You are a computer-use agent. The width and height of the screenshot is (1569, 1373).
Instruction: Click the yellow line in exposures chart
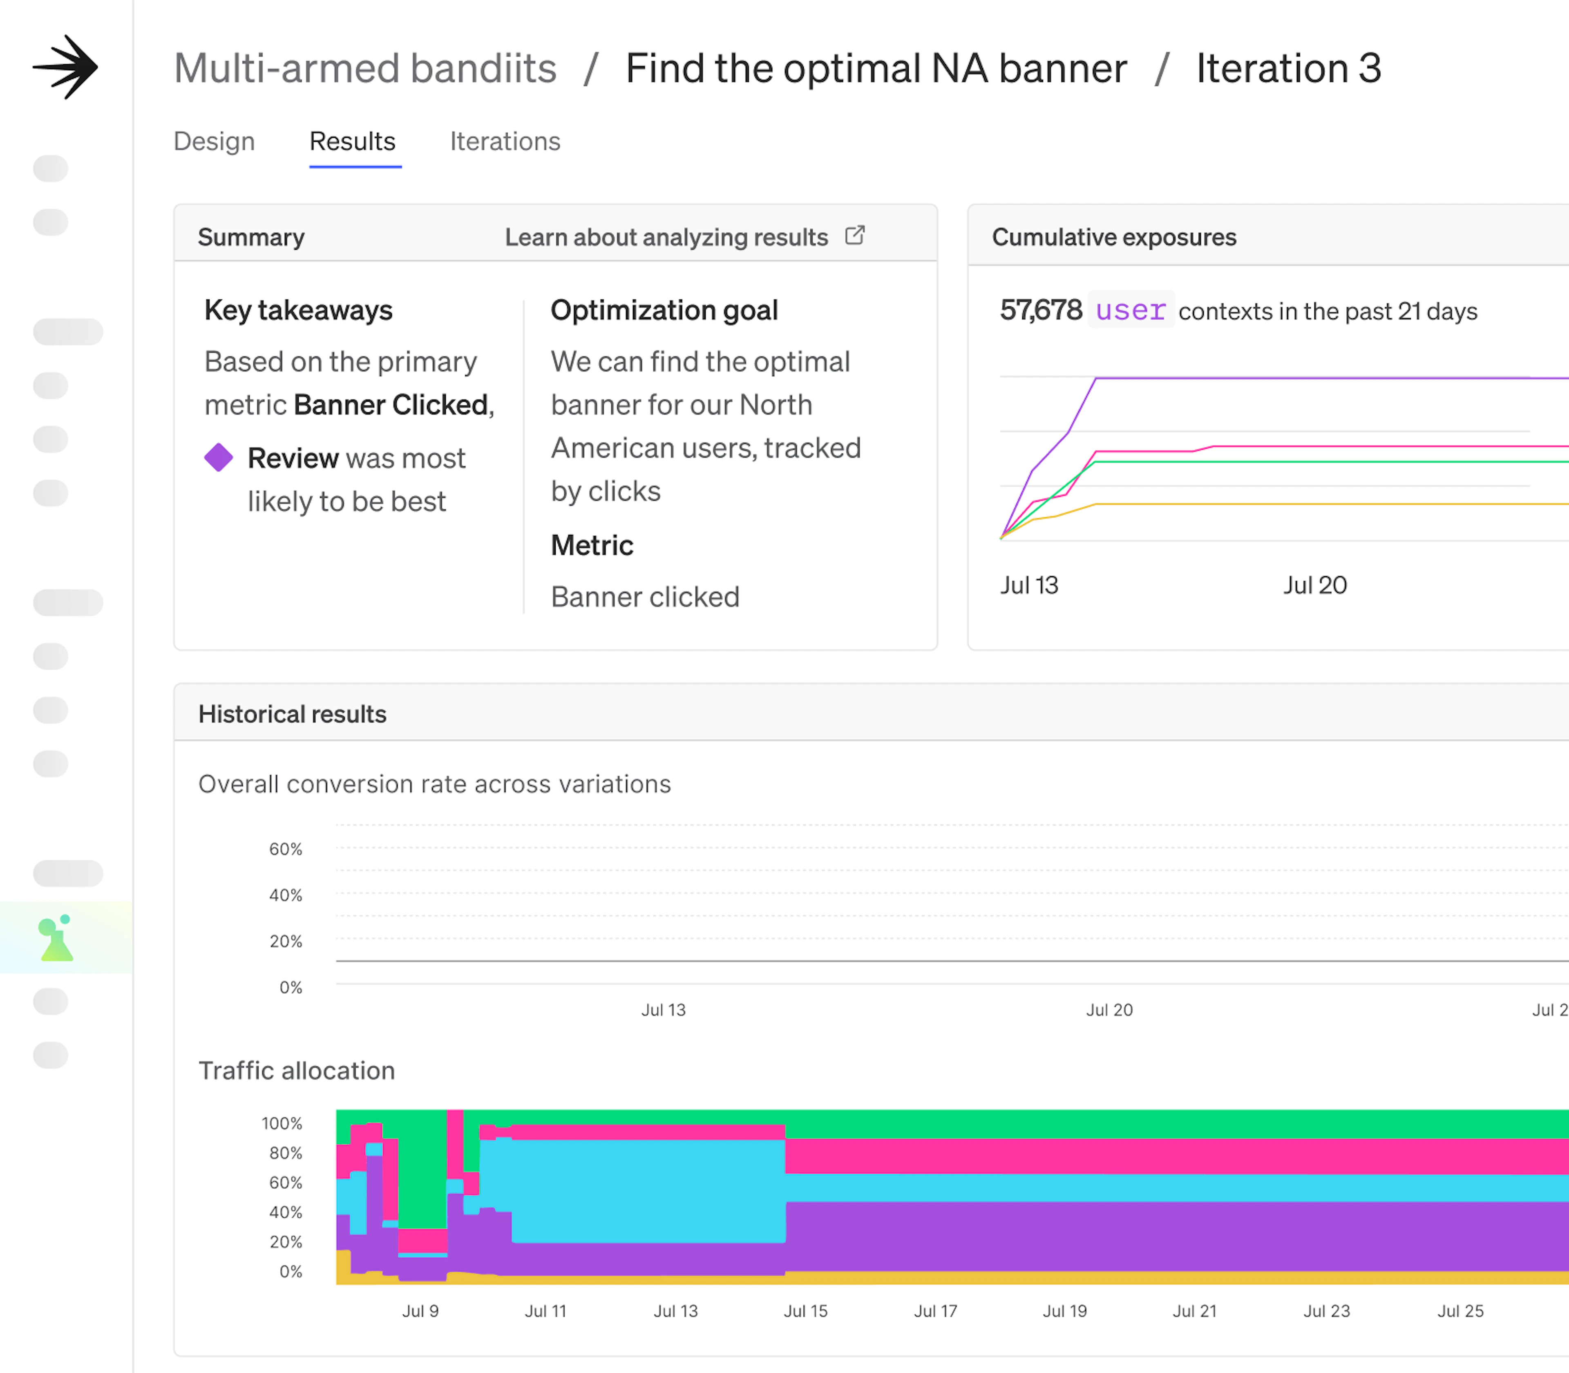coord(1303,504)
